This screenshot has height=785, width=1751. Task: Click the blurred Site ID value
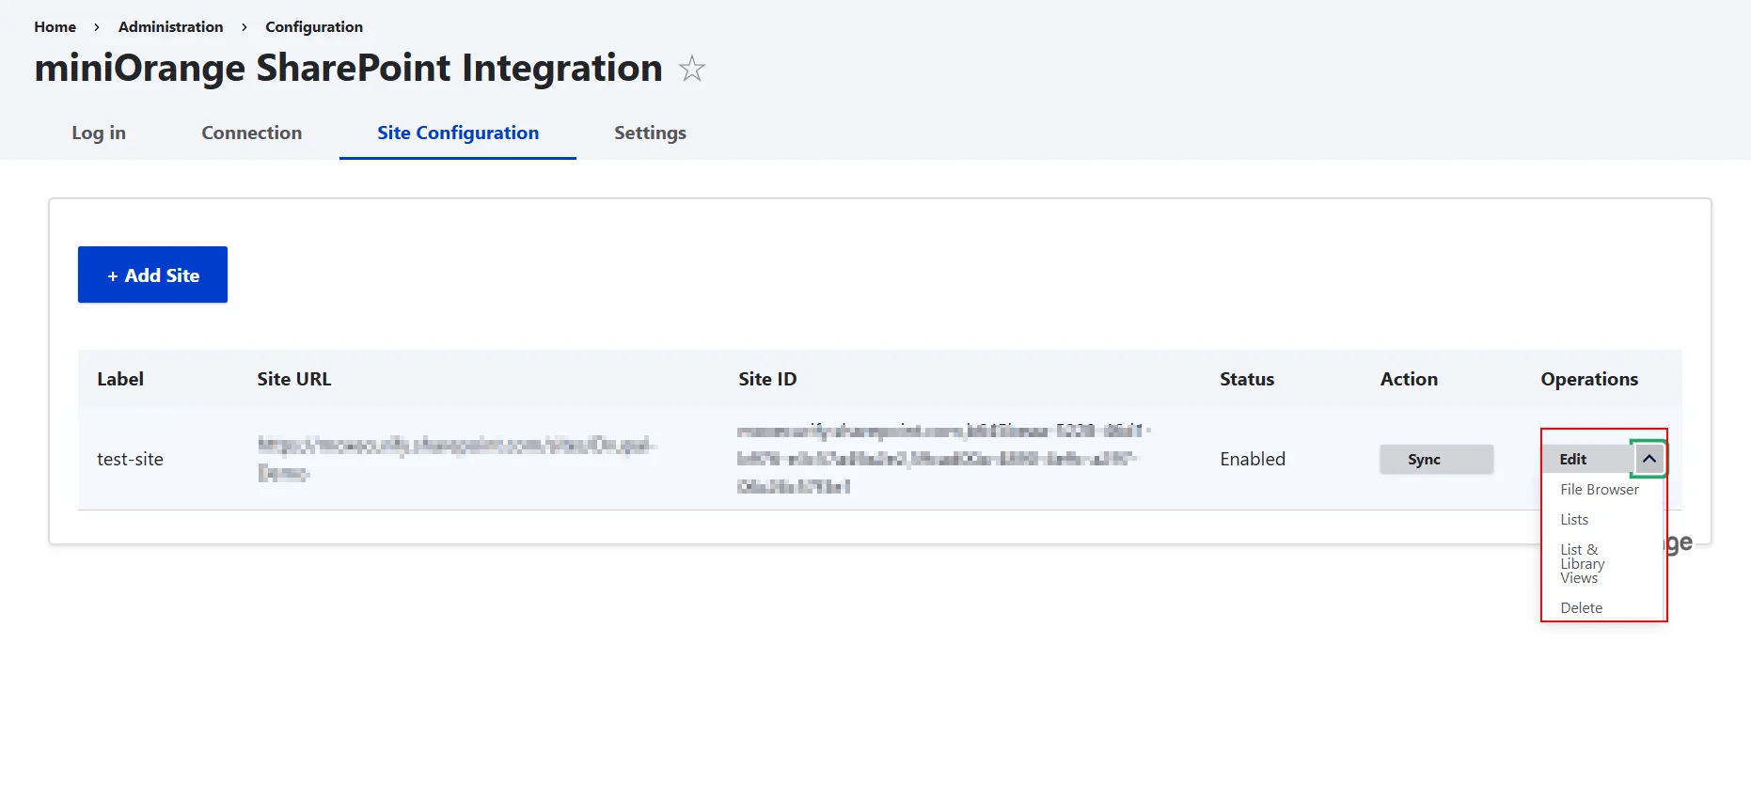tap(943, 459)
